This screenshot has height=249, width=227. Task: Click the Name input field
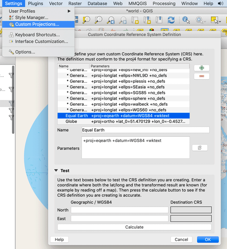tap(146, 130)
